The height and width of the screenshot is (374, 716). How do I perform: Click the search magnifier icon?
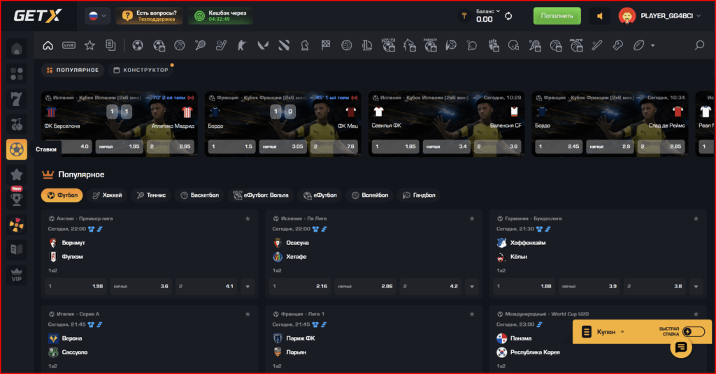(x=699, y=45)
